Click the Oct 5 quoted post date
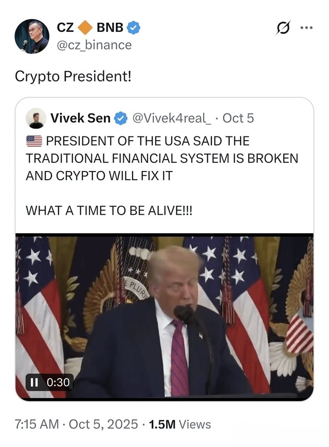 (238, 118)
